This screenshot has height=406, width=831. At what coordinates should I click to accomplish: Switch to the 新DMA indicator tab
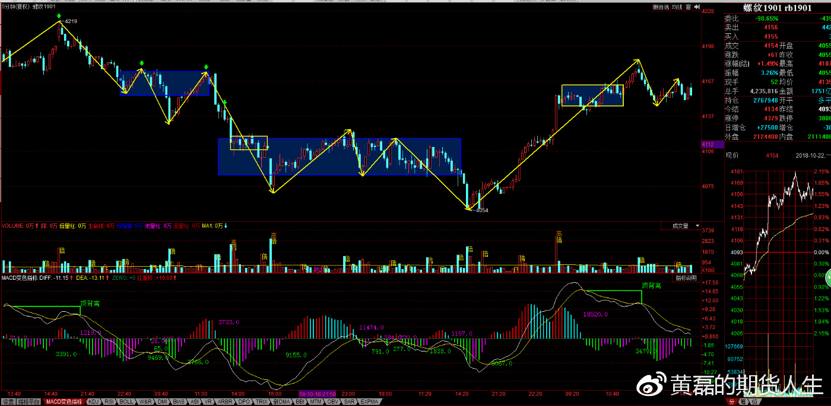click(281, 401)
